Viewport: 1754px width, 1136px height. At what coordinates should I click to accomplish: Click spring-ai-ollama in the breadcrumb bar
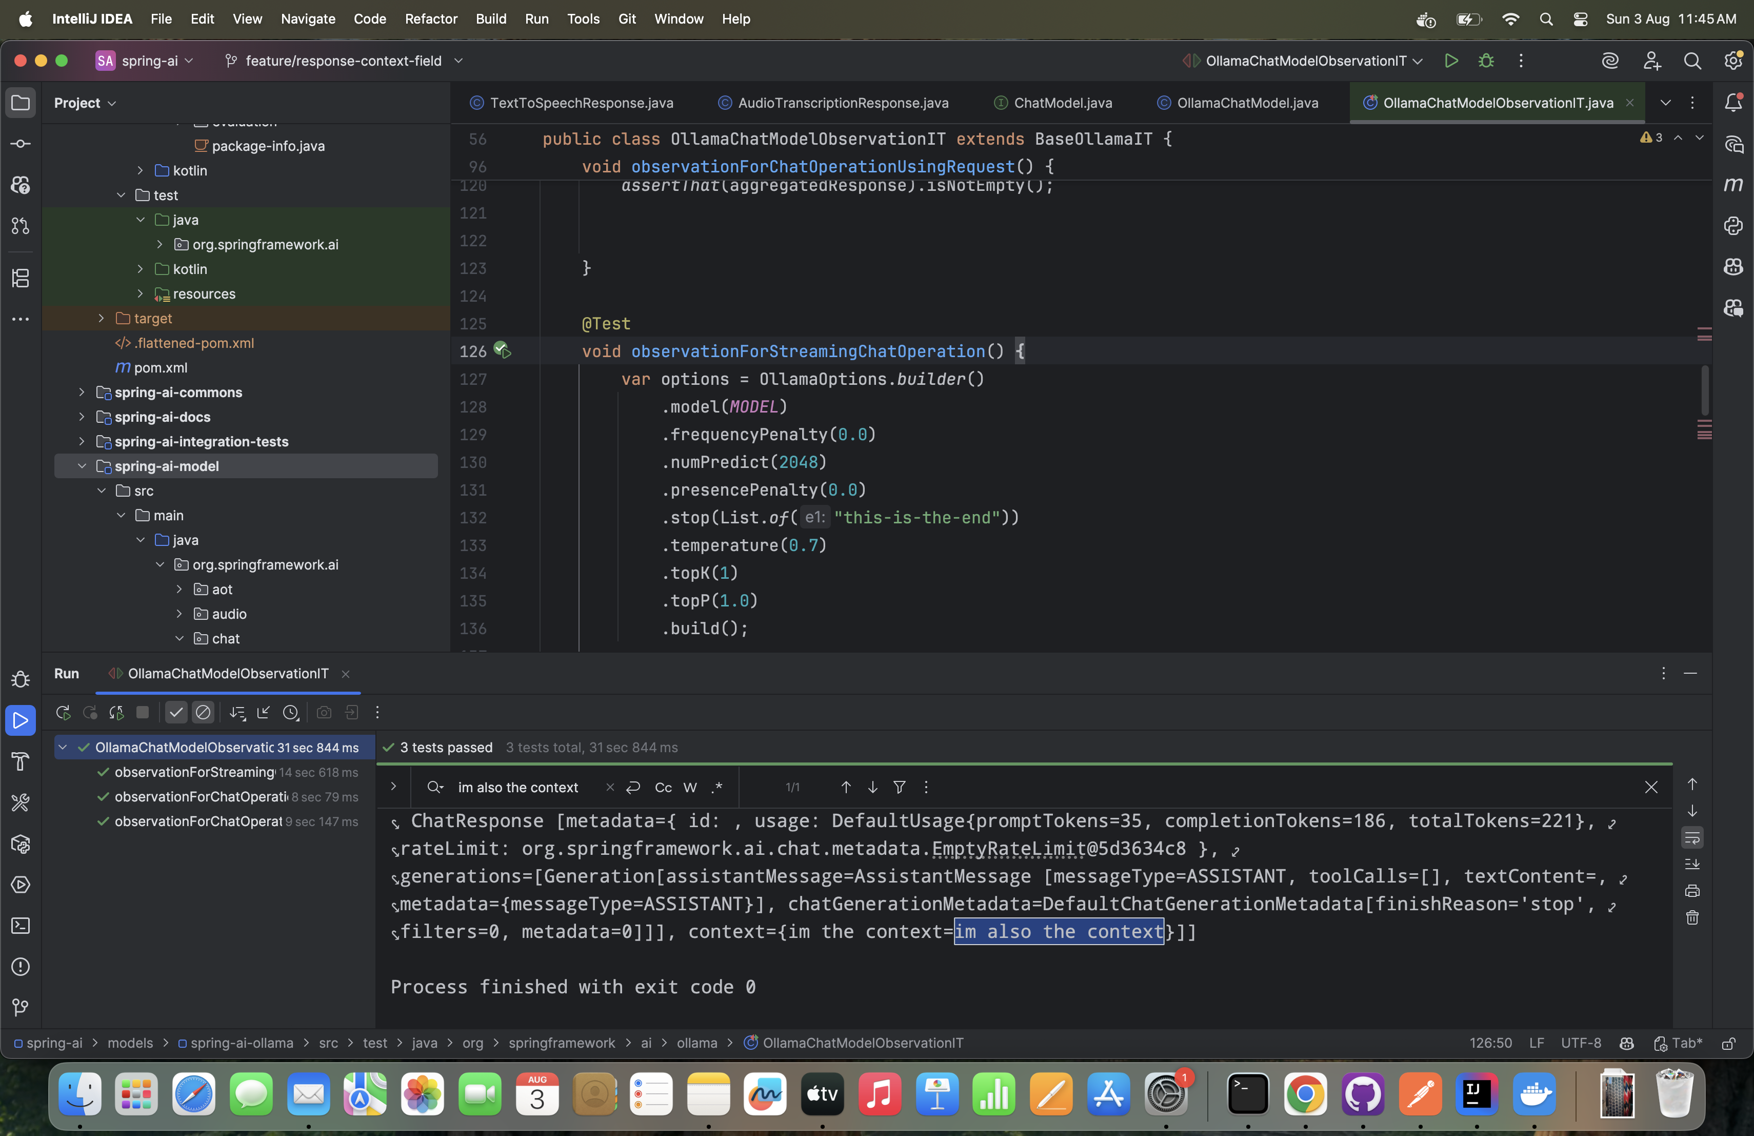(242, 1043)
